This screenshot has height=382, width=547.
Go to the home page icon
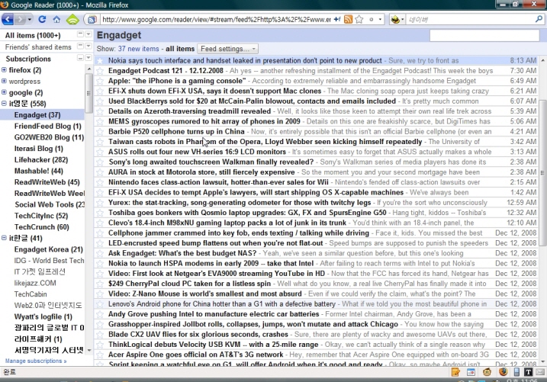pos(56,19)
